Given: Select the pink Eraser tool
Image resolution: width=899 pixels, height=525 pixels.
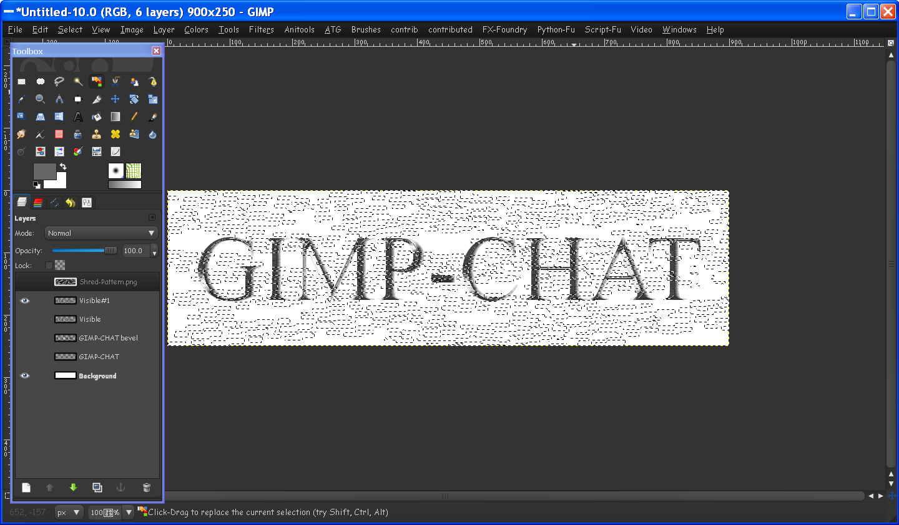Looking at the screenshot, I should (59, 134).
